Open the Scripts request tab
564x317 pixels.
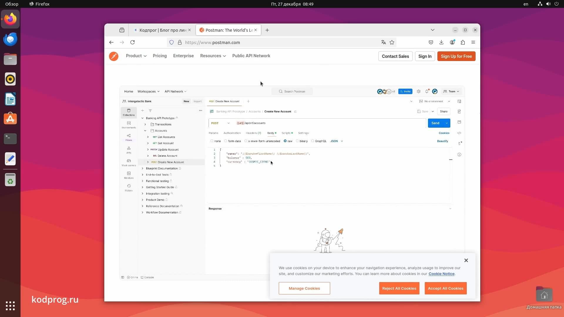coord(287,133)
